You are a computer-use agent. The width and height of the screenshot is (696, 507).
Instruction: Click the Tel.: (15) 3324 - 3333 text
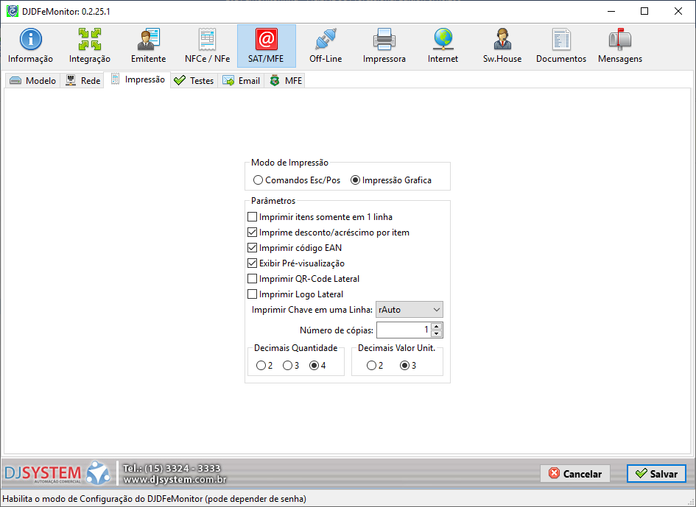point(172,469)
